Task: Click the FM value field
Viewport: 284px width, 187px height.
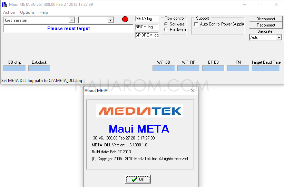Action: [238, 68]
